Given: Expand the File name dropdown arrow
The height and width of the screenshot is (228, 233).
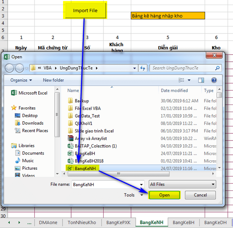Looking at the screenshot, I should (141, 185).
